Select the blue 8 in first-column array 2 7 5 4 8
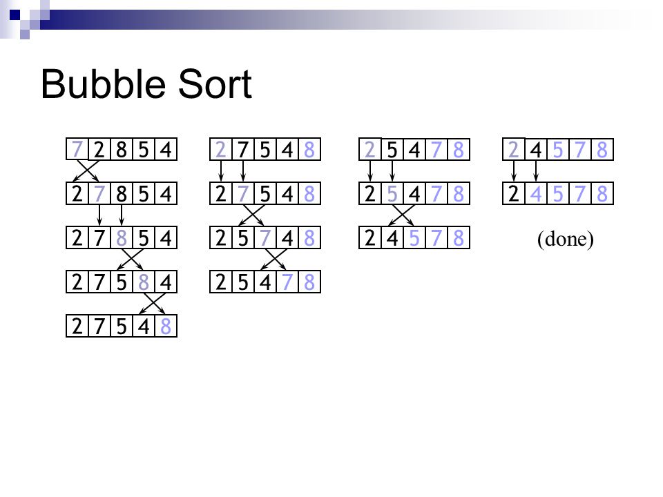 tap(166, 327)
